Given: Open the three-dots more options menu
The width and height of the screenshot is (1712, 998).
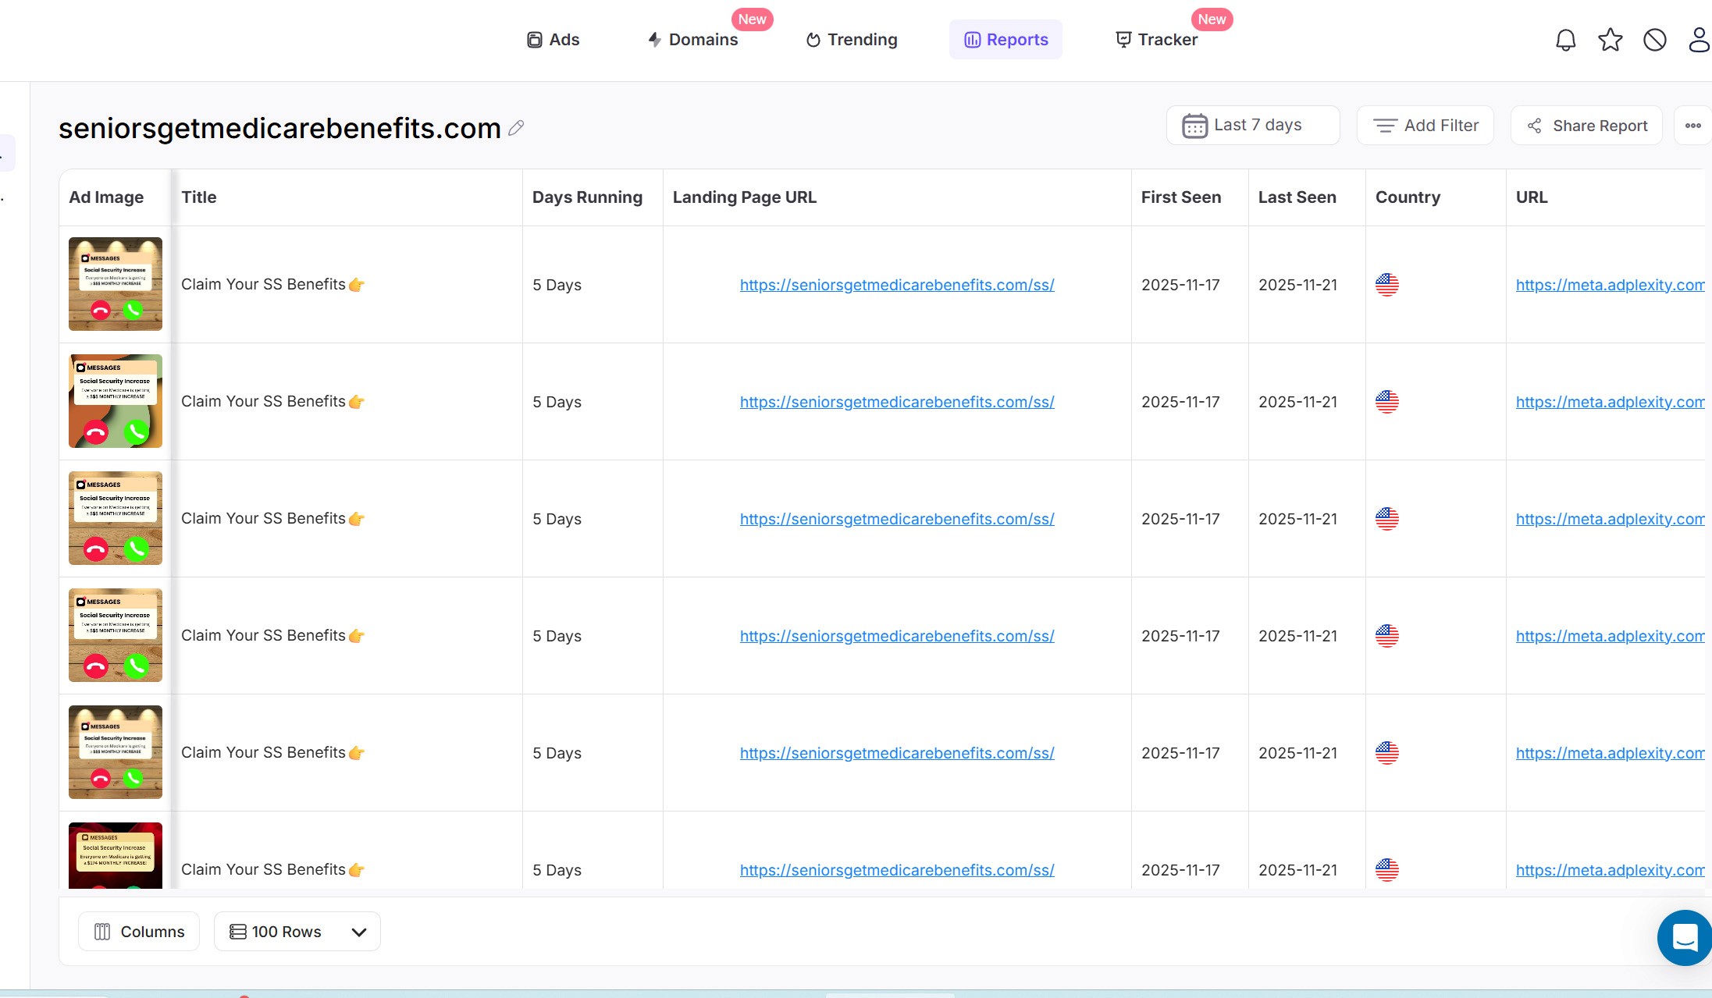Looking at the screenshot, I should click(x=1693, y=125).
